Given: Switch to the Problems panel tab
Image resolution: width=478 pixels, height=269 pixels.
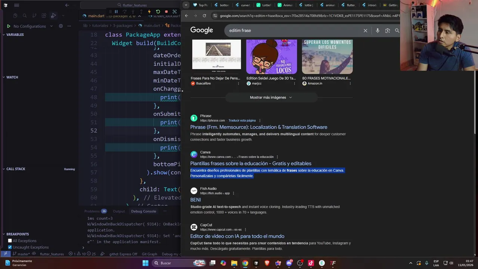Looking at the screenshot, I should (x=95, y=211).
